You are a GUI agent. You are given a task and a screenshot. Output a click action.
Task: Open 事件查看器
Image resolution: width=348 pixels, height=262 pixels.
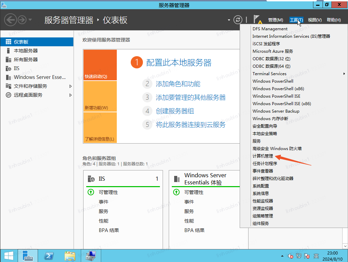tap(263, 171)
